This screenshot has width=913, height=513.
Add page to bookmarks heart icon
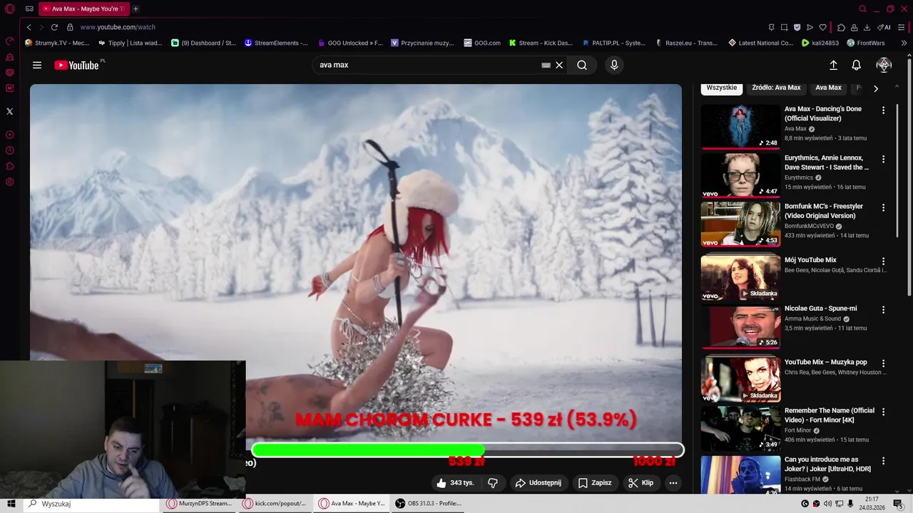point(822,27)
